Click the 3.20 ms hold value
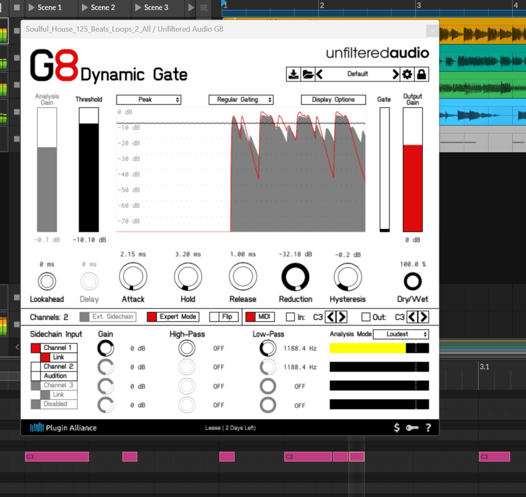526x497 pixels. coord(188,254)
